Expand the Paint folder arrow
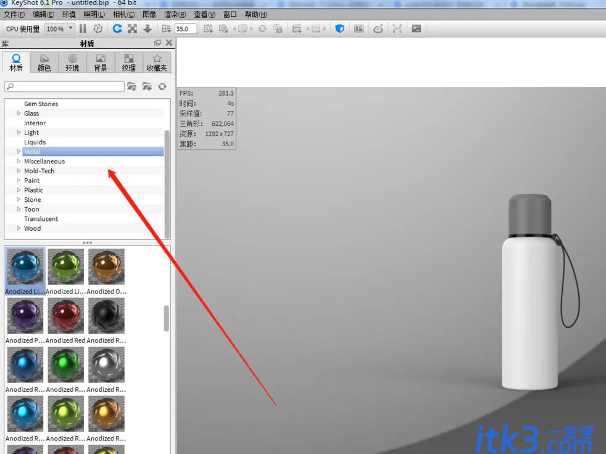Screen dimensions: 606x454 tap(19, 181)
